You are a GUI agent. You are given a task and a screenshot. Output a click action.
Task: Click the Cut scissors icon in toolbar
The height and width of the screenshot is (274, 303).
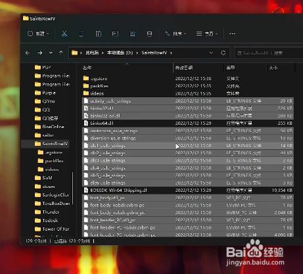(x=64, y=34)
